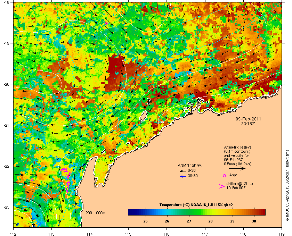Click the latitude axis label -22

[6, 166]
